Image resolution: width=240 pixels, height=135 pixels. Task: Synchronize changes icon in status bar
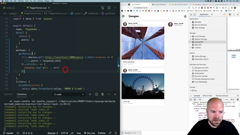[18, 133]
